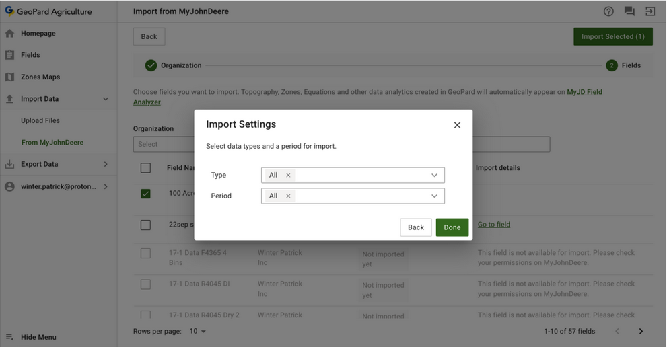Remove the All tag from Type

tap(288, 176)
